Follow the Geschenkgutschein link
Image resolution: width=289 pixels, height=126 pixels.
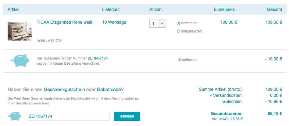(x=64, y=90)
